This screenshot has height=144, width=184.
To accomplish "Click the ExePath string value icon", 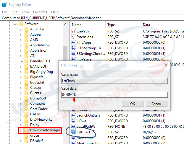I will coord(74,31).
